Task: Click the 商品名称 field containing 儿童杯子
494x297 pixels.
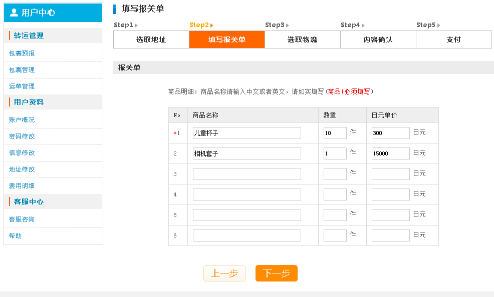Action: click(x=246, y=132)
